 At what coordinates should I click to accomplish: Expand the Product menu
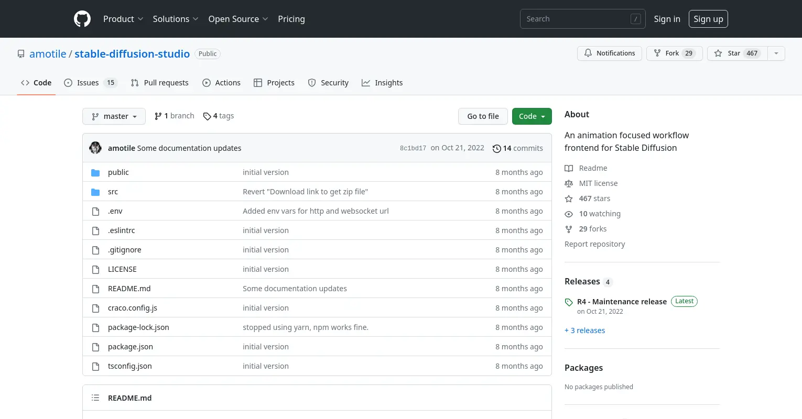click(123, 19)
